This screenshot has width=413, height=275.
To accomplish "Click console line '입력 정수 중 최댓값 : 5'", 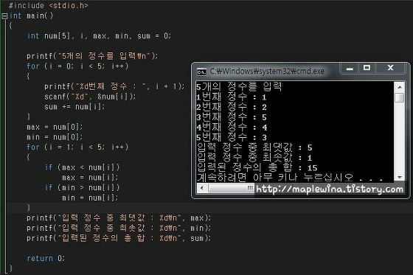I will coord(254,147).
